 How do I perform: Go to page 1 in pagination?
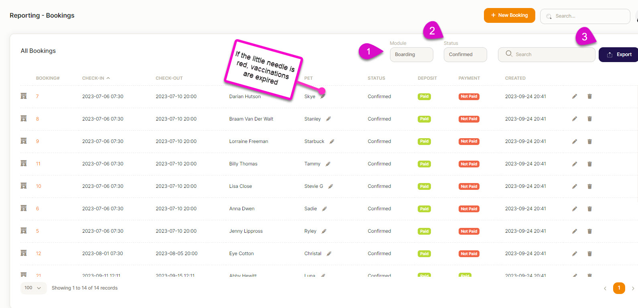point(619,288)
